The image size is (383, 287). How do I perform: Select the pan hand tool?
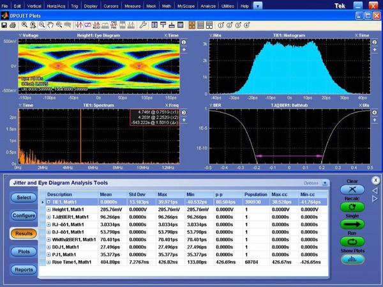[x=50, y=25]
